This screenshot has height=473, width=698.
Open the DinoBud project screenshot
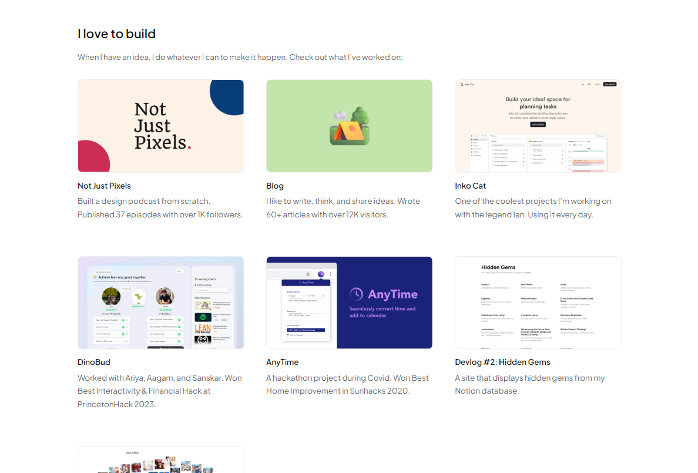tap(161, 303)
